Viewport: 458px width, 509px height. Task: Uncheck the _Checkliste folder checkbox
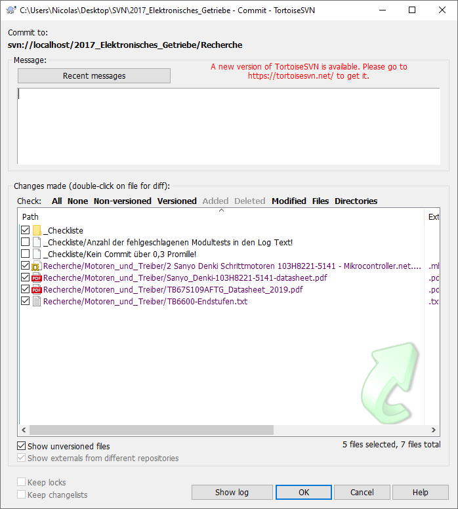[x=26, y=230]
